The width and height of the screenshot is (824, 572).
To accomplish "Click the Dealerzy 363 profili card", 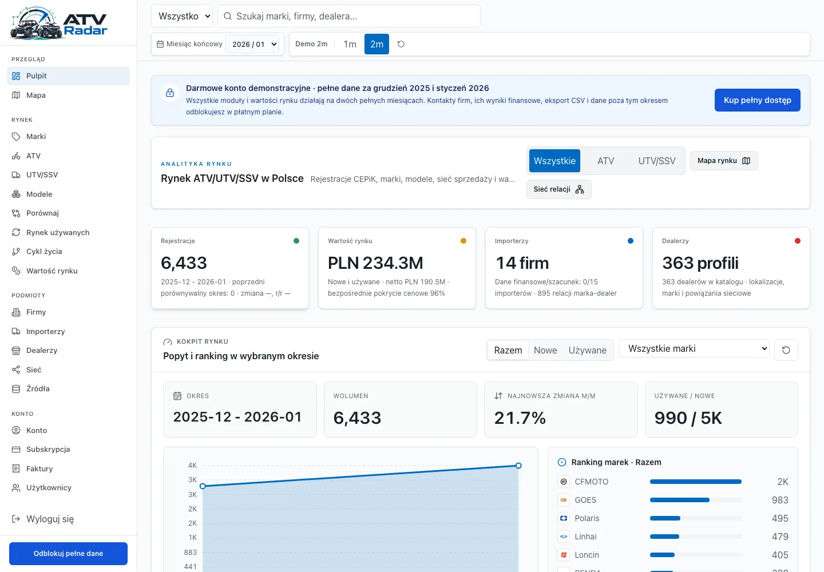I will click(731, 268).
